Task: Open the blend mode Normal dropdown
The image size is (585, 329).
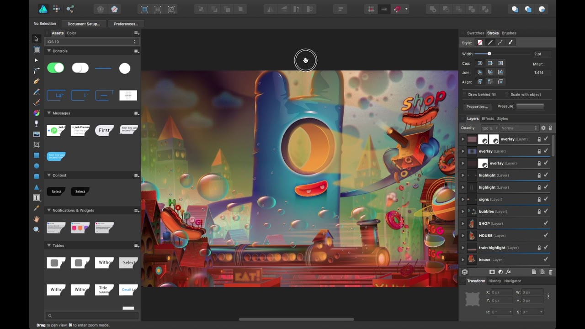Action: (520, 128)
